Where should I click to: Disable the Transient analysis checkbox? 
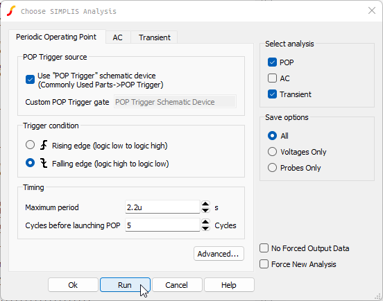pyautogui.click(x=272, y=94)
